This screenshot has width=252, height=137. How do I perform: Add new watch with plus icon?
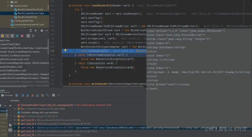click(x=10, y=106)
